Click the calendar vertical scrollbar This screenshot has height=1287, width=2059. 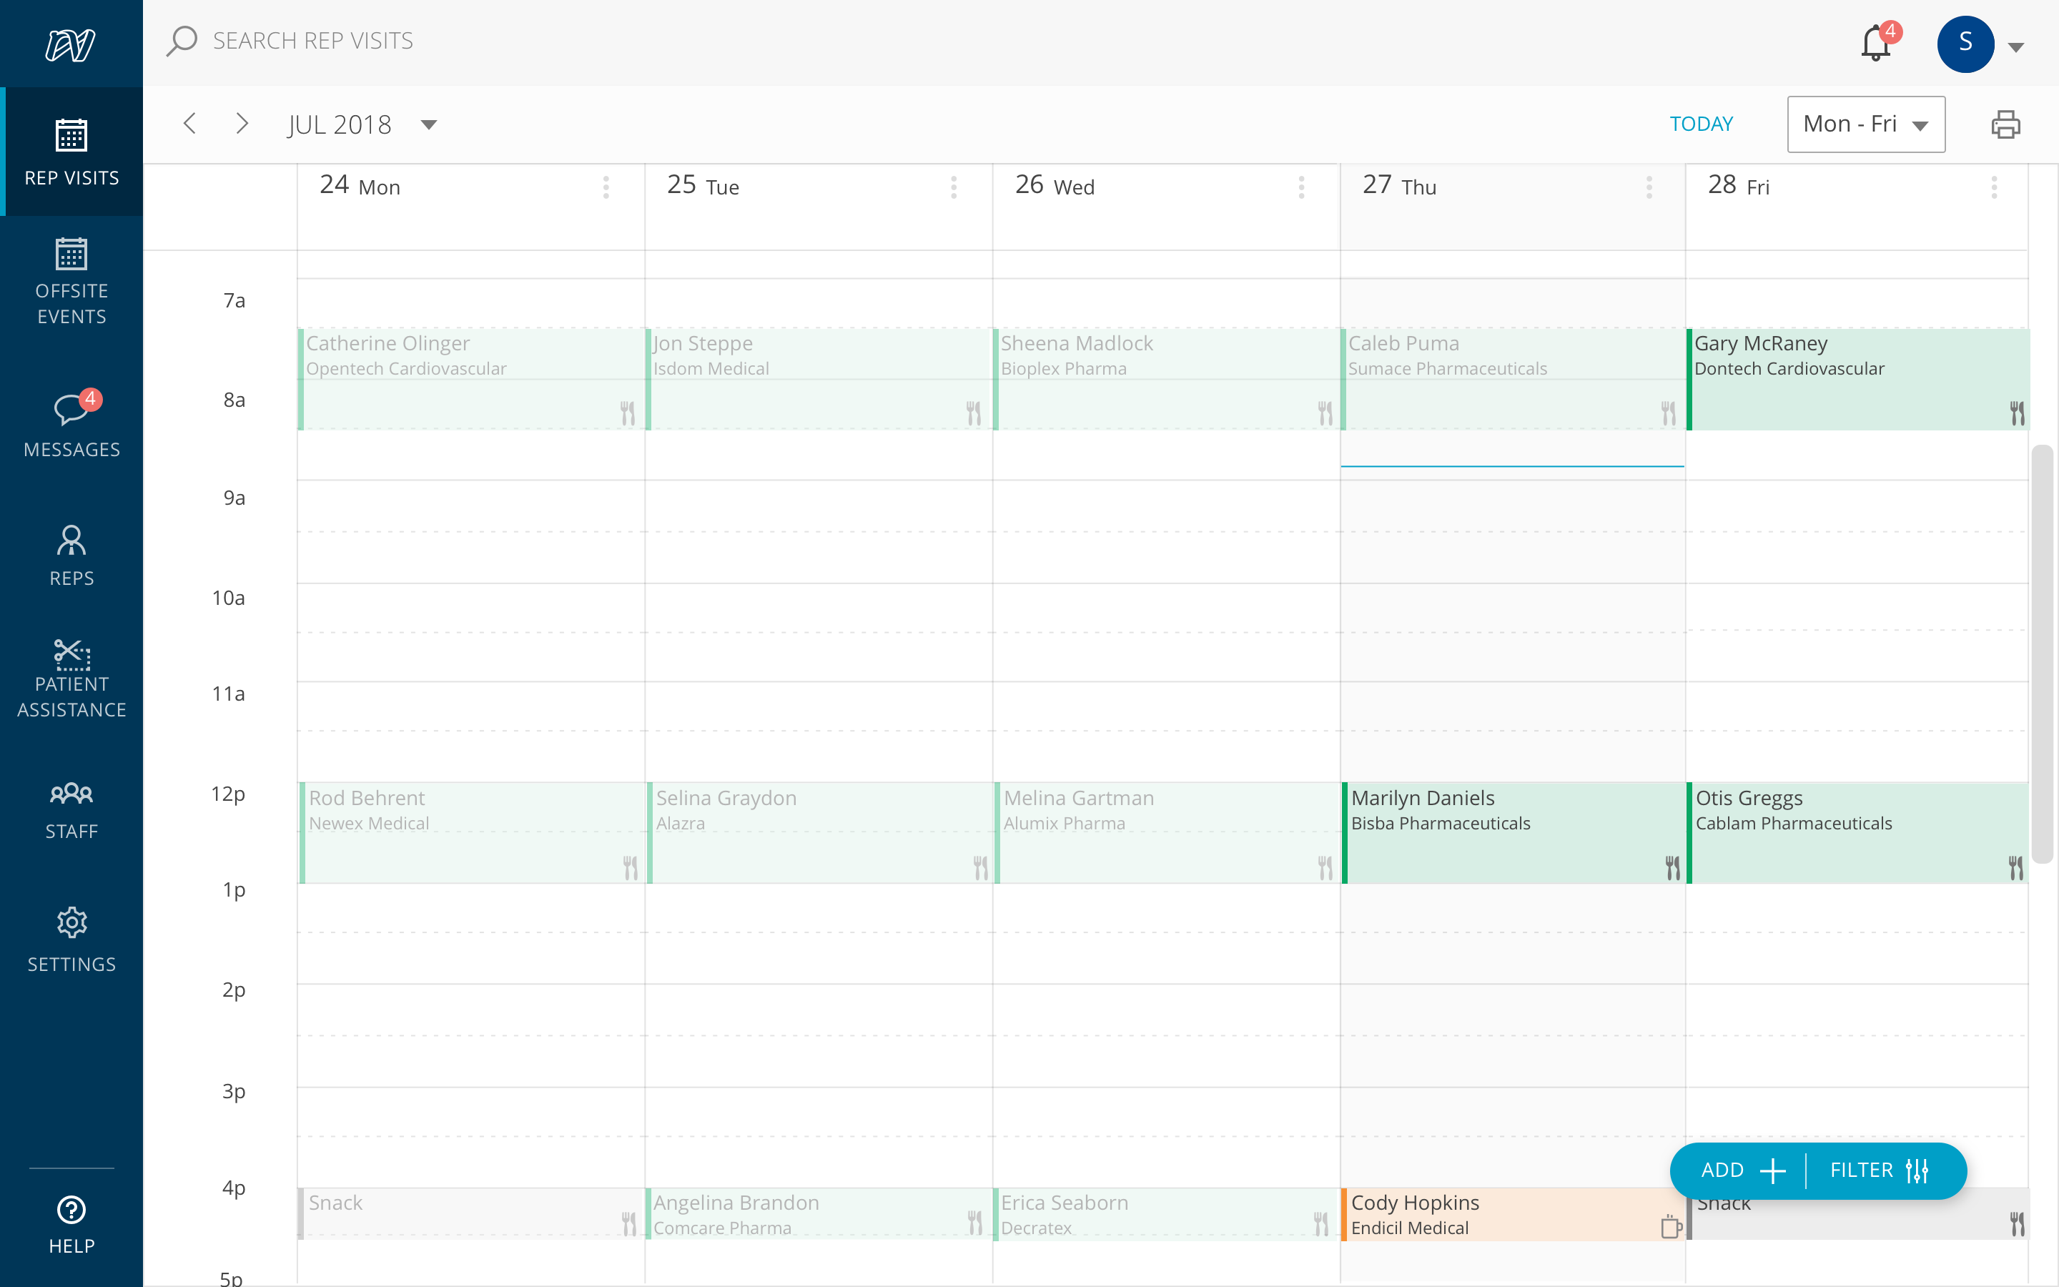click(2042, 653)
